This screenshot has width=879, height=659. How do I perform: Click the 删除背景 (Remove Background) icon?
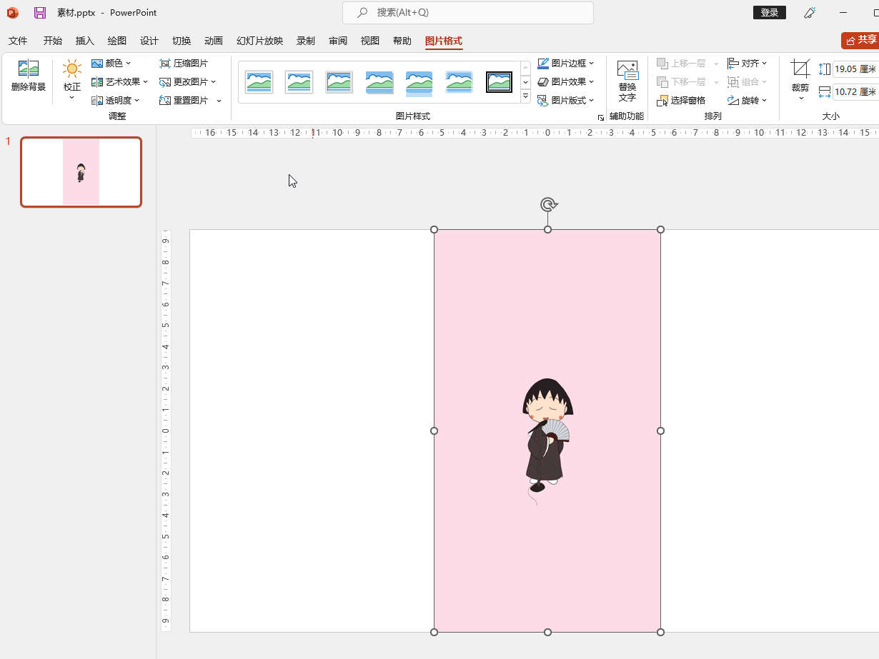click(x=29, y=70)
